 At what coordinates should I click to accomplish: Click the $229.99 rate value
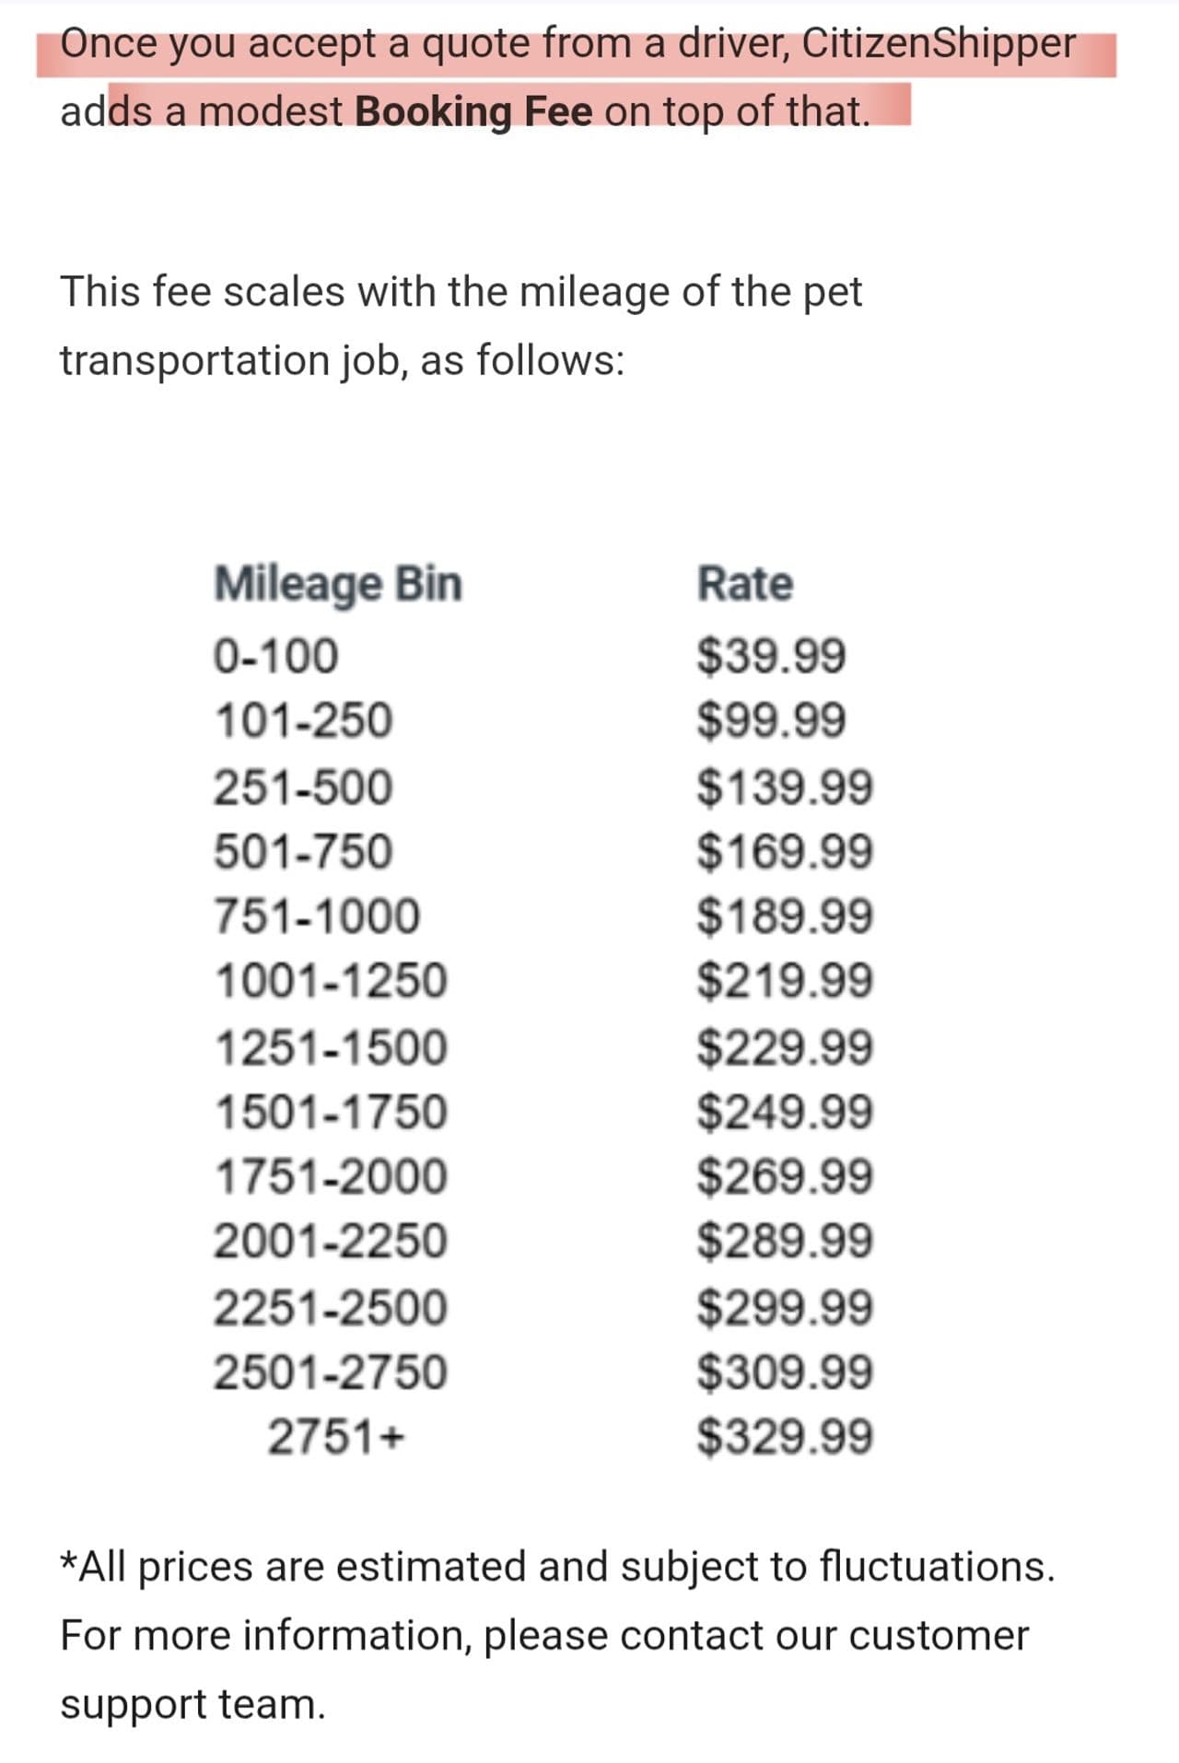point(784,1048)
